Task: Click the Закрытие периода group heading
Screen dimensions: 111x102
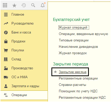Action: [x=71, y=64]
